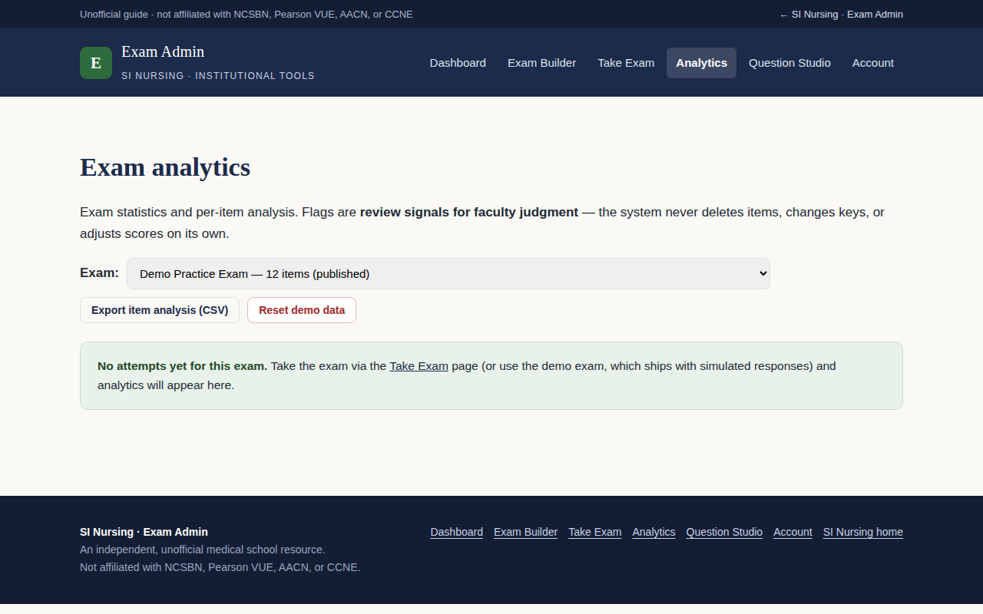Follow the Take Exam link in the notice
Image resolution: width=983 pixels, height=614 pixels.
click(419, 366)
